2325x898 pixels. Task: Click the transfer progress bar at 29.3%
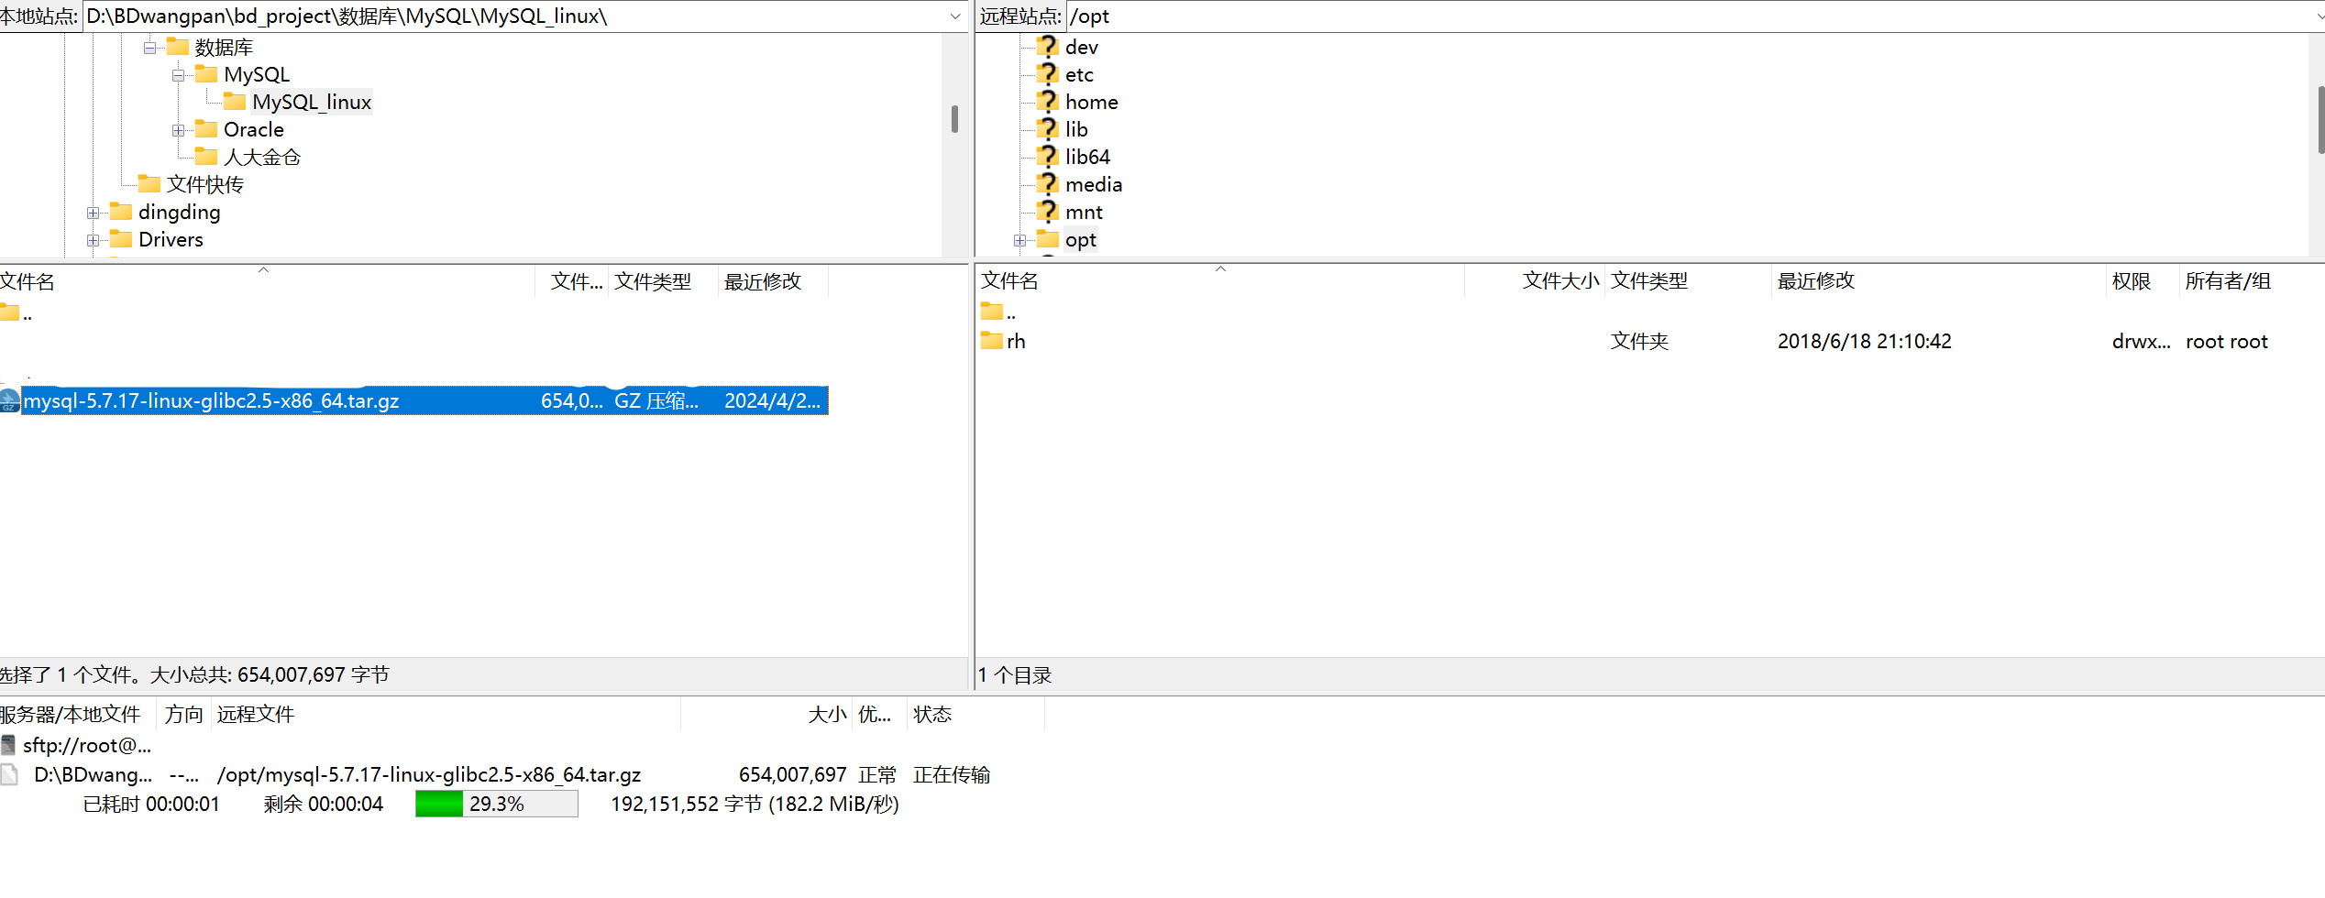point(496,804)
